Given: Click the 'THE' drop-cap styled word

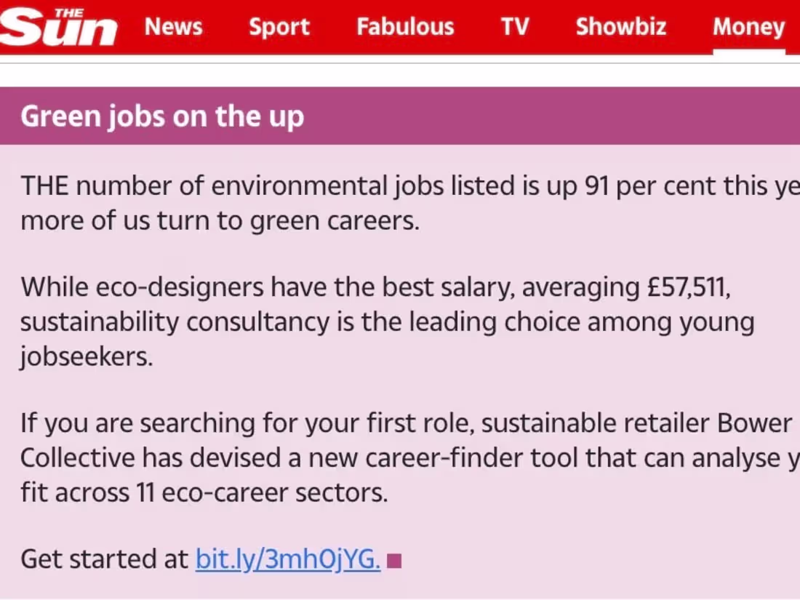Looking at the screenshot, I should [x=44, y=185].
